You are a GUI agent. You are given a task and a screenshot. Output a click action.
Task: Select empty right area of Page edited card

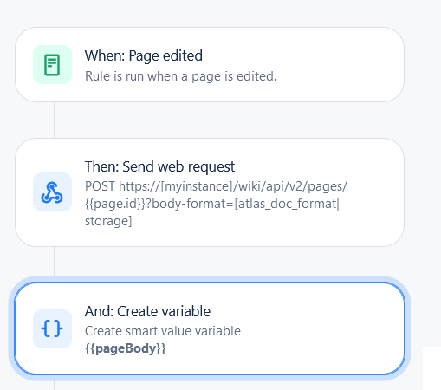point(340,65)
